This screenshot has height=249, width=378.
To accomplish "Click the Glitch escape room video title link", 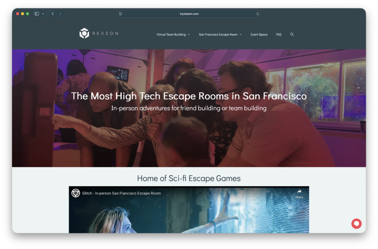I will [x=121, y=193].
